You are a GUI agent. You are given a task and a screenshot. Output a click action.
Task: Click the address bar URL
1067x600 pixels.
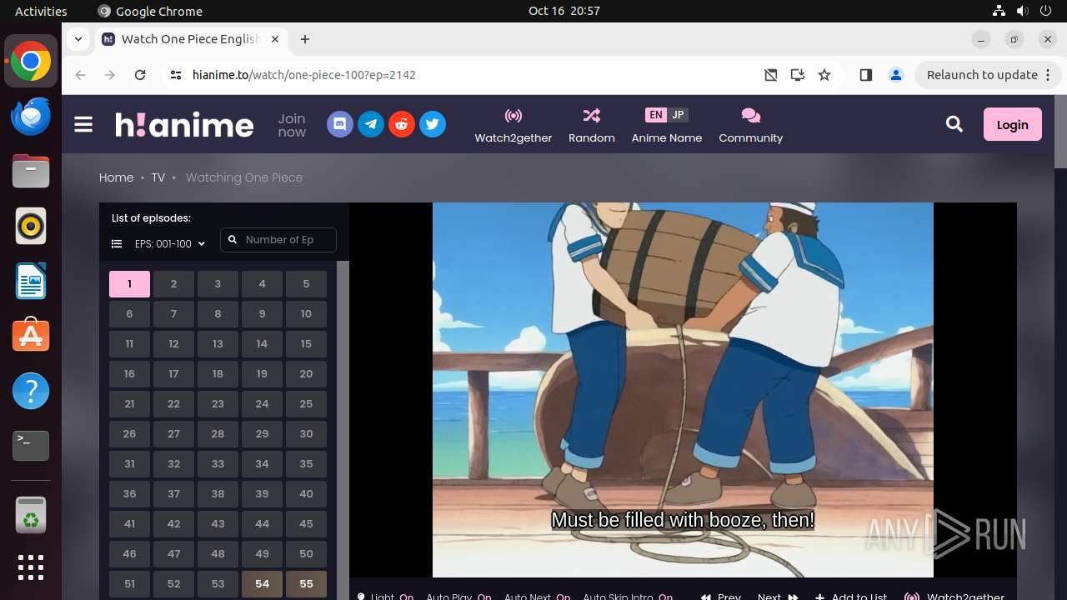pyautogui.click(x=304, y=75)
